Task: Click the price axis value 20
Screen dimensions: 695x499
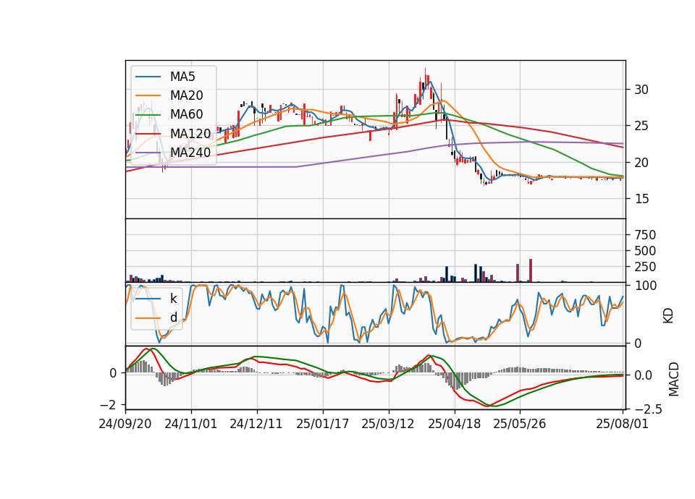Action: [641, 163]
